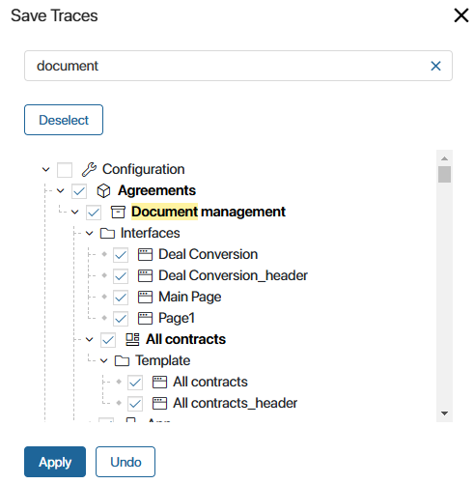Click the page icon beside Deal Conversion_header
Image resolution: width=474 pixels, height=484 pixels.
coord(145,275)
